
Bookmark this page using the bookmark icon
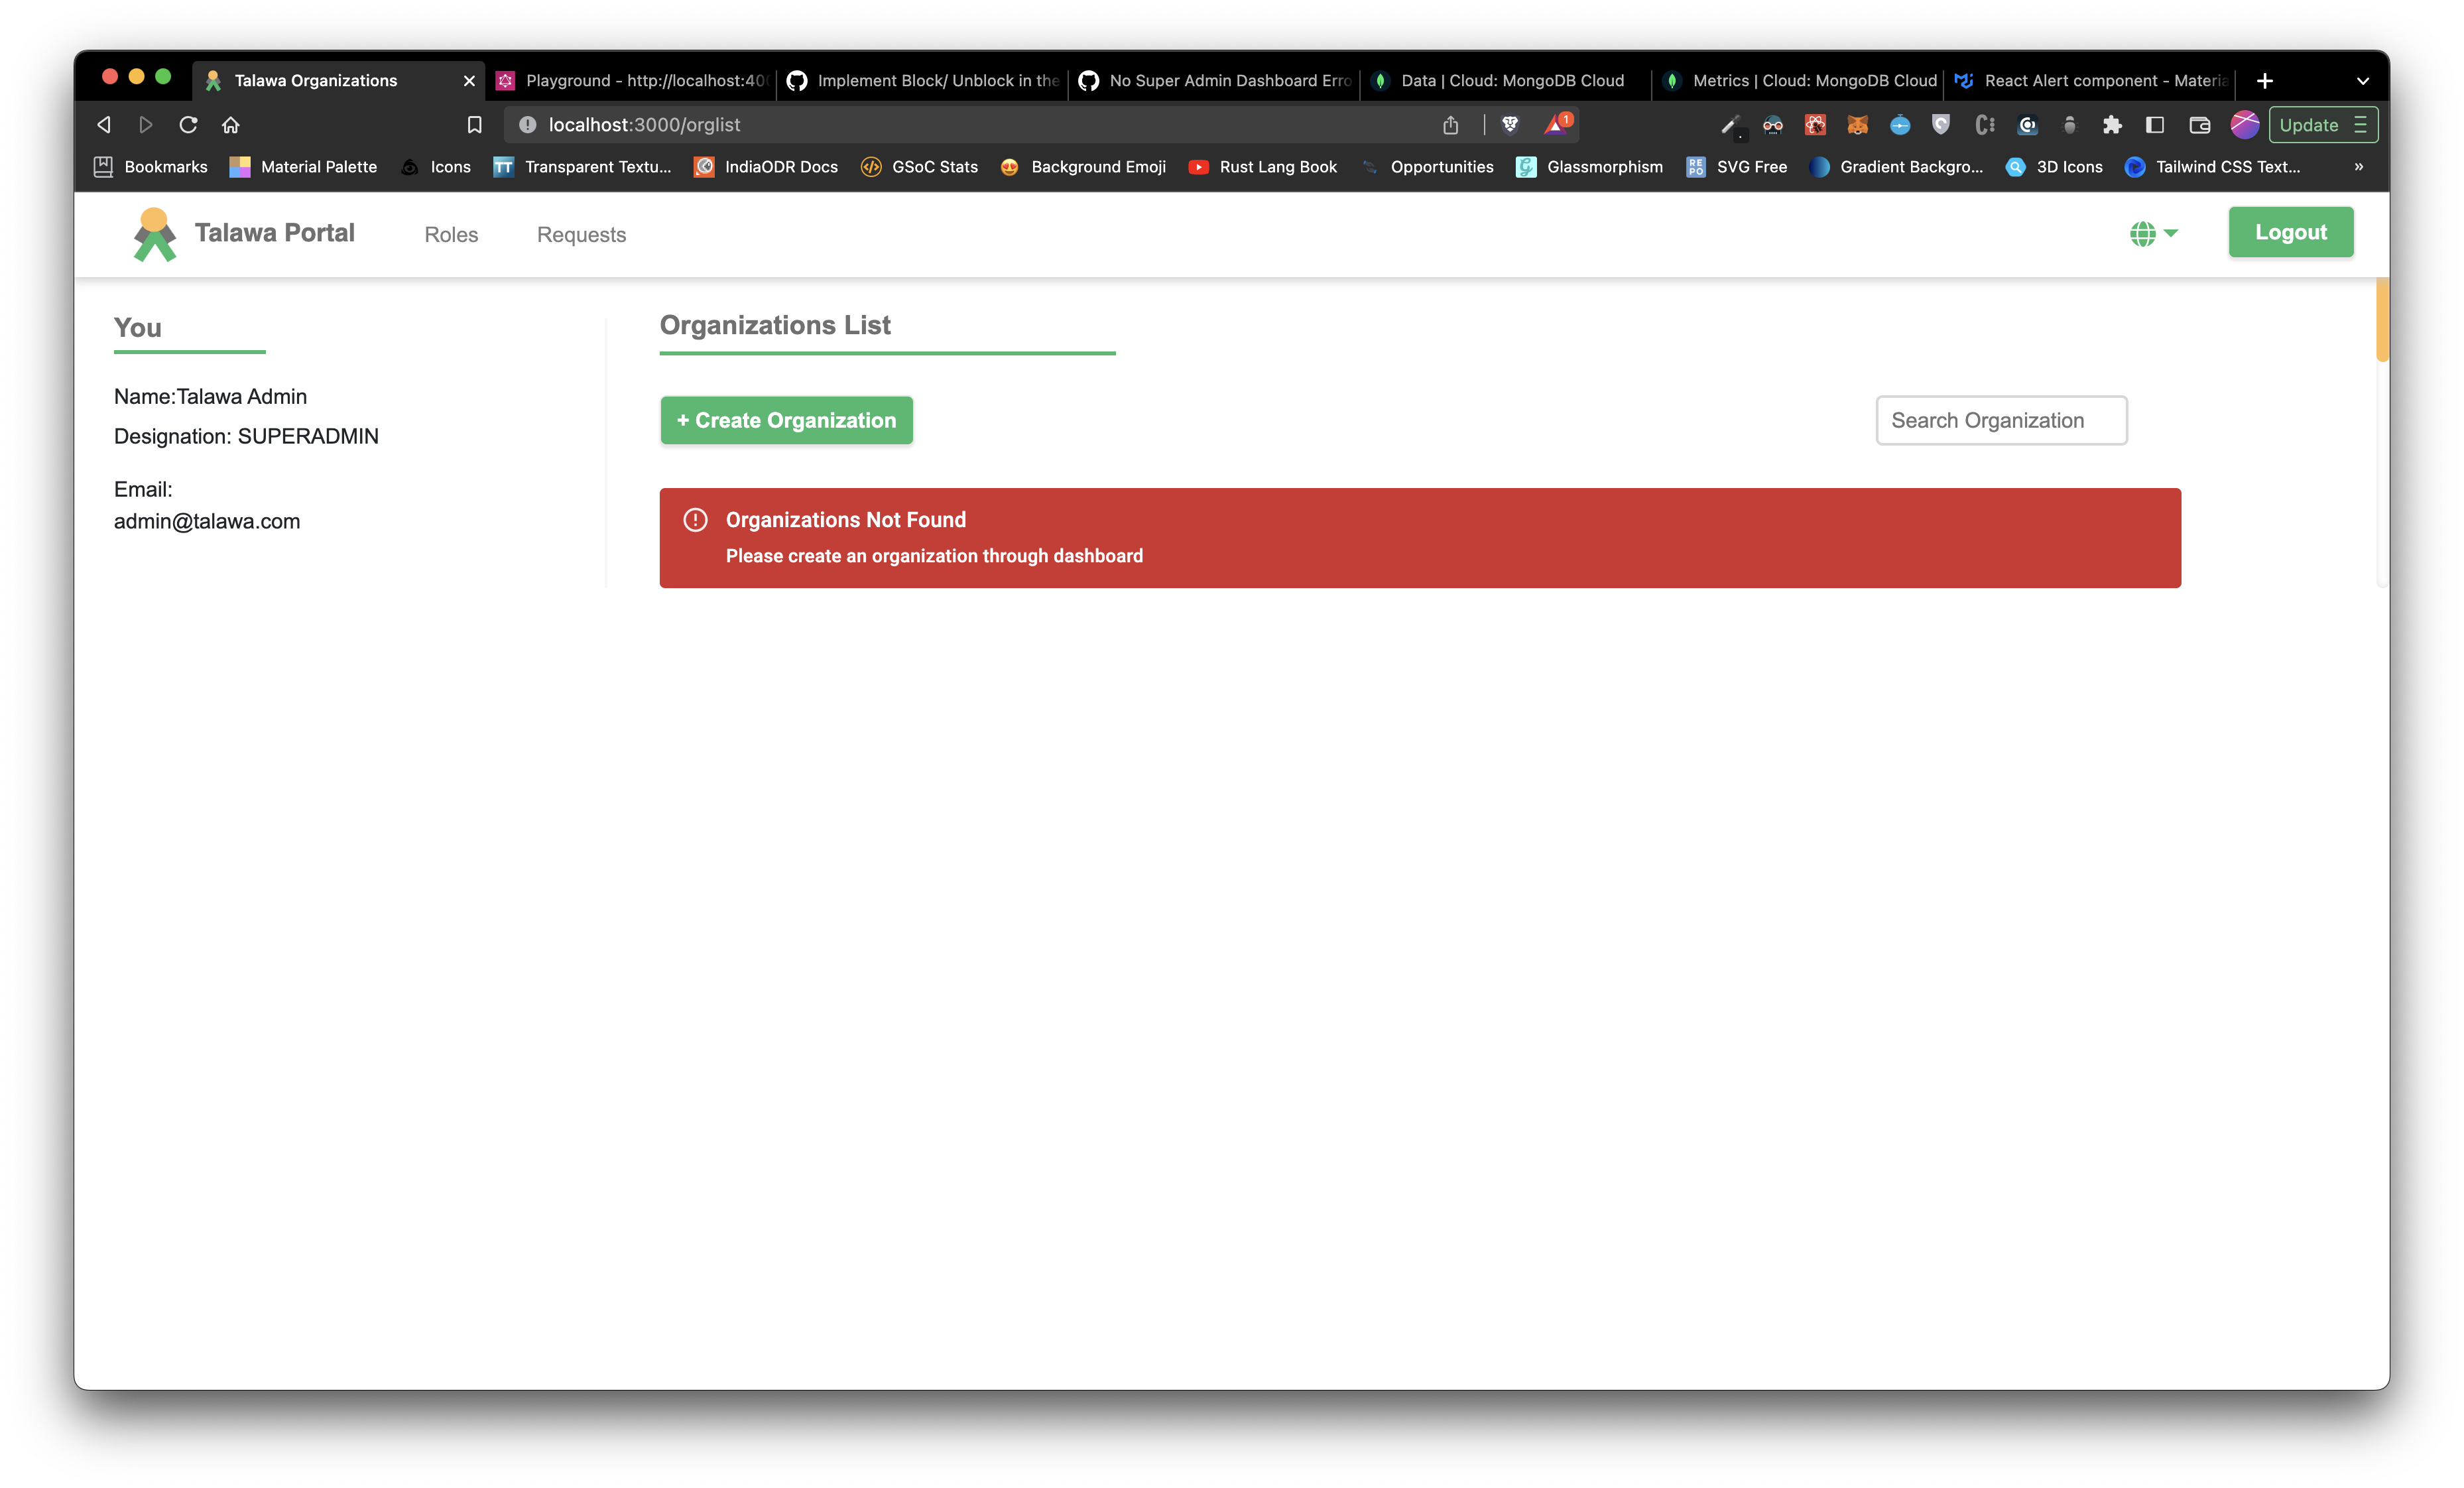coord(474,124)
